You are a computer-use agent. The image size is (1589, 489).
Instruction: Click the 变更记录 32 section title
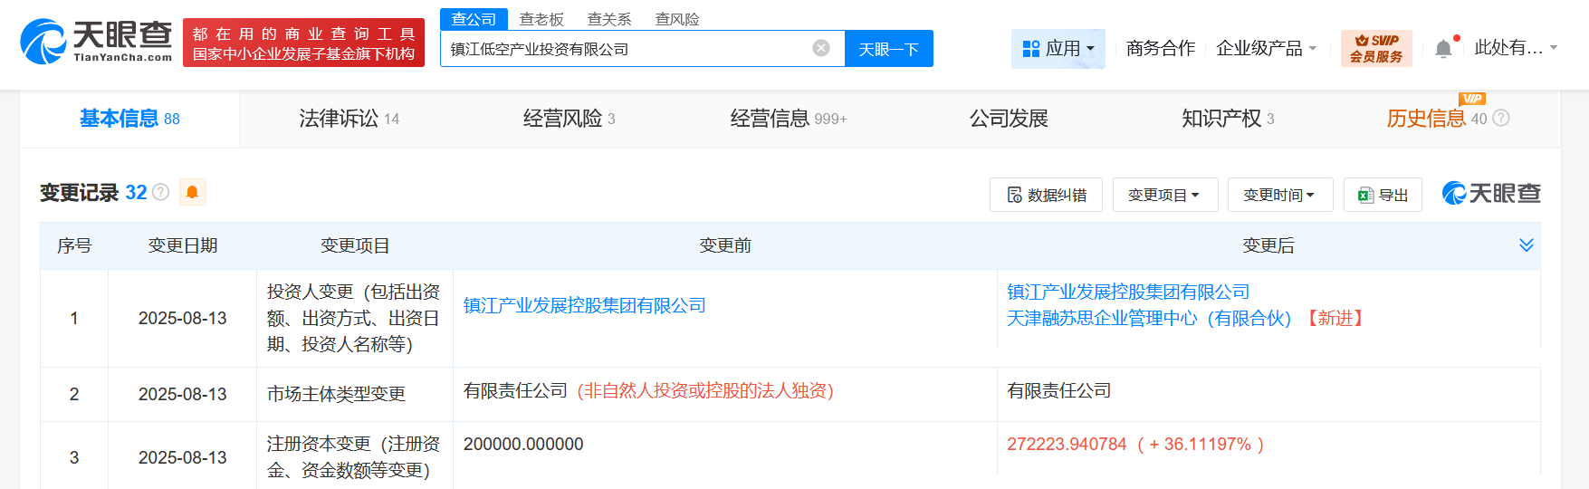pyautogui.click(x=93, y=192)
